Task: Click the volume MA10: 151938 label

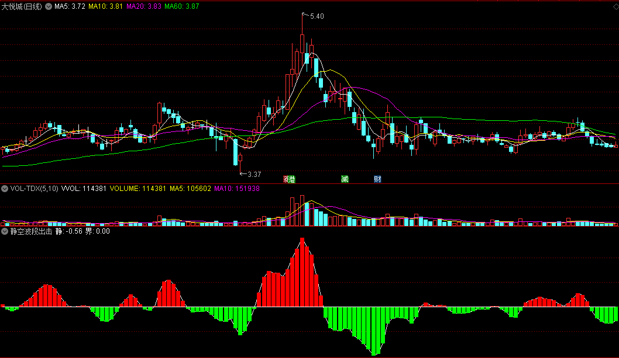Action: 237,189
